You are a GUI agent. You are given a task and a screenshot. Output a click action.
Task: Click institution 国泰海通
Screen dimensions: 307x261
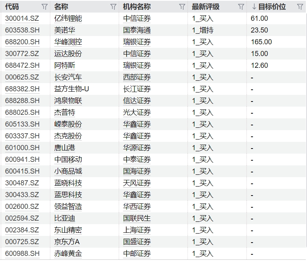[x=137, y=30]
